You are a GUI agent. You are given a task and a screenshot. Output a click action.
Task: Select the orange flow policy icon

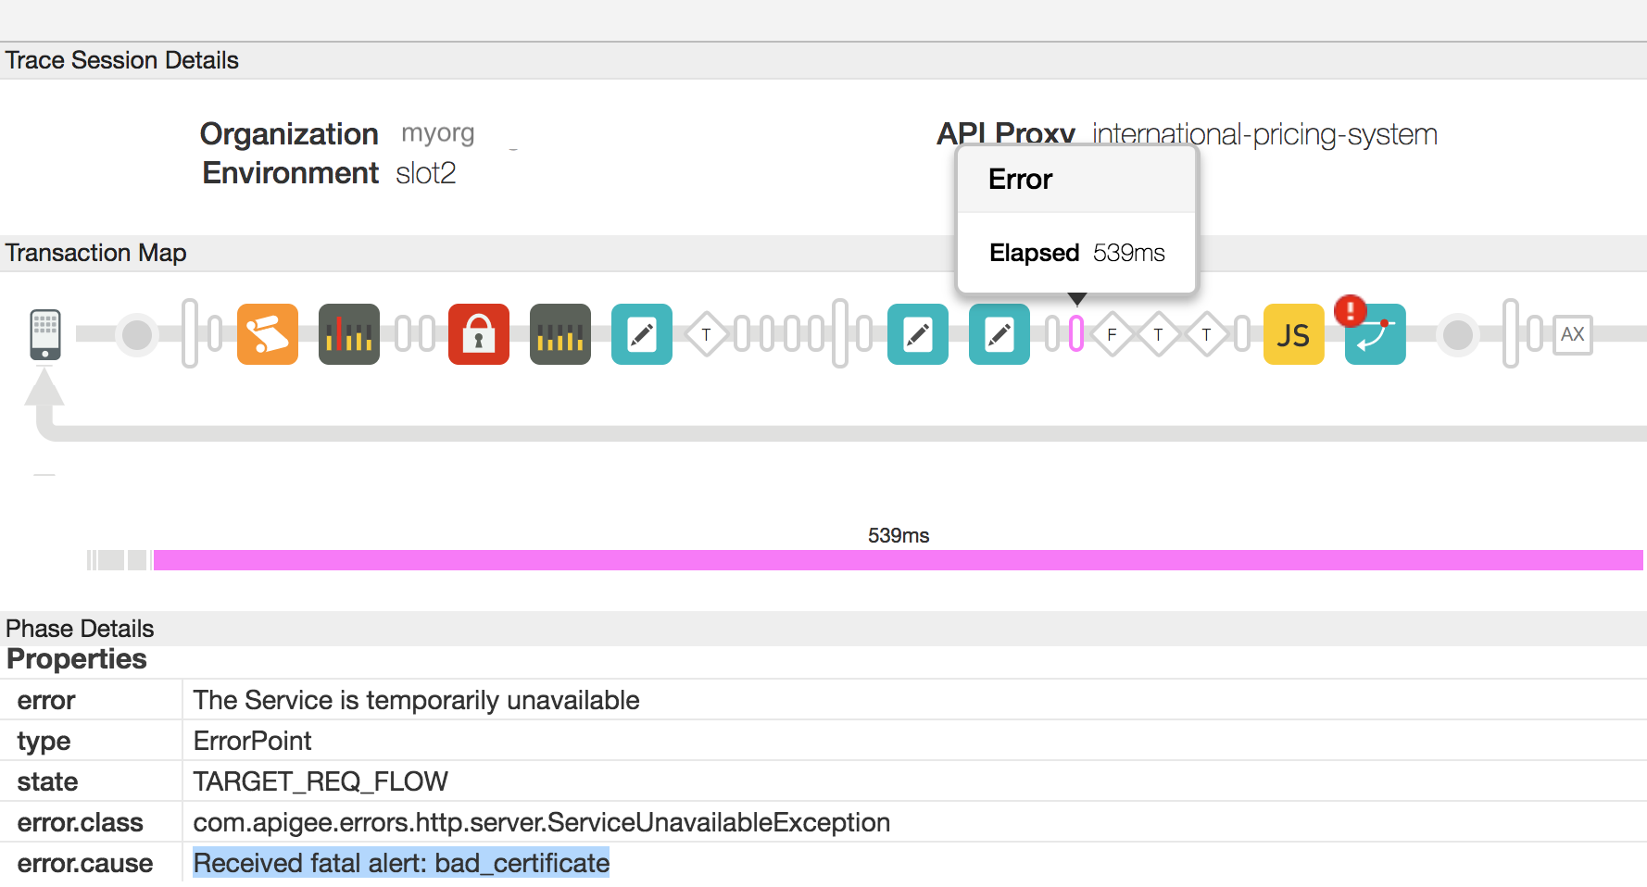(x=268, y=334)
